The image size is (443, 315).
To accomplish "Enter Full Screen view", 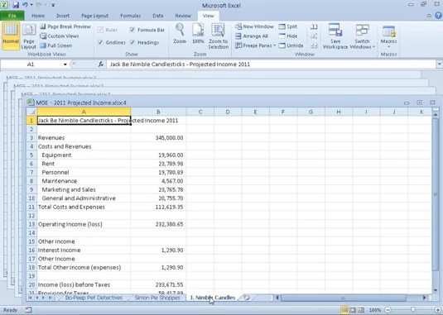I will (x=56, y=45).
